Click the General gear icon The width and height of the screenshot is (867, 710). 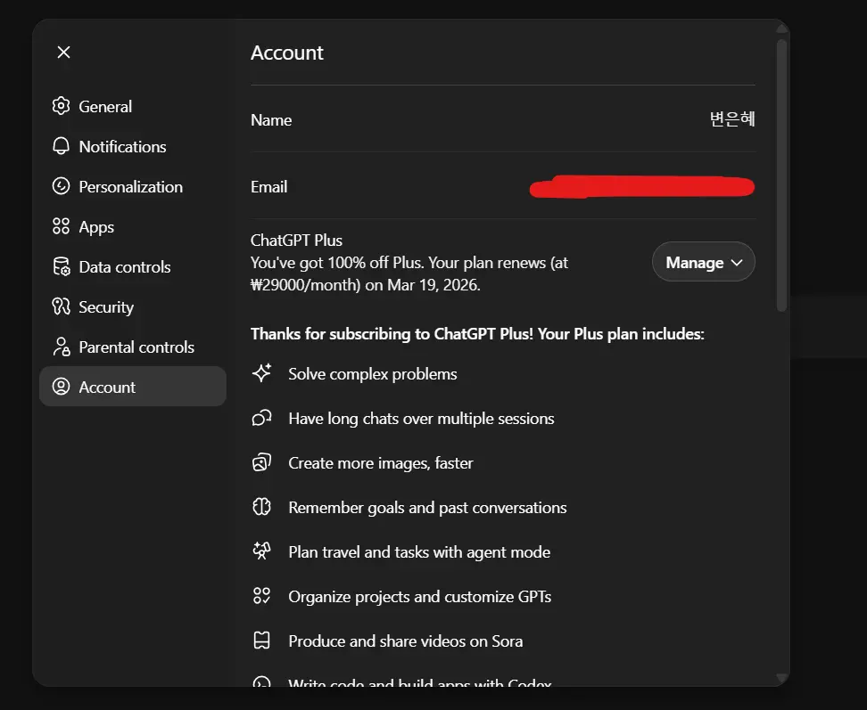[x=61, y=106]
